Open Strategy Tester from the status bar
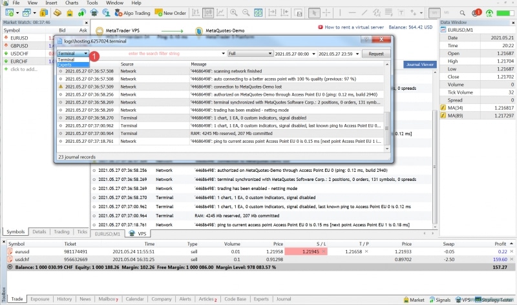Screen dimensions: 517x305 coord(494,300)
